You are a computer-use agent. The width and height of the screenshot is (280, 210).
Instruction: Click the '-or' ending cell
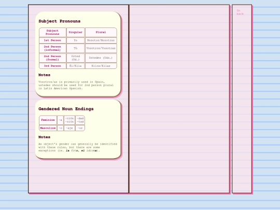coord(80,128)
